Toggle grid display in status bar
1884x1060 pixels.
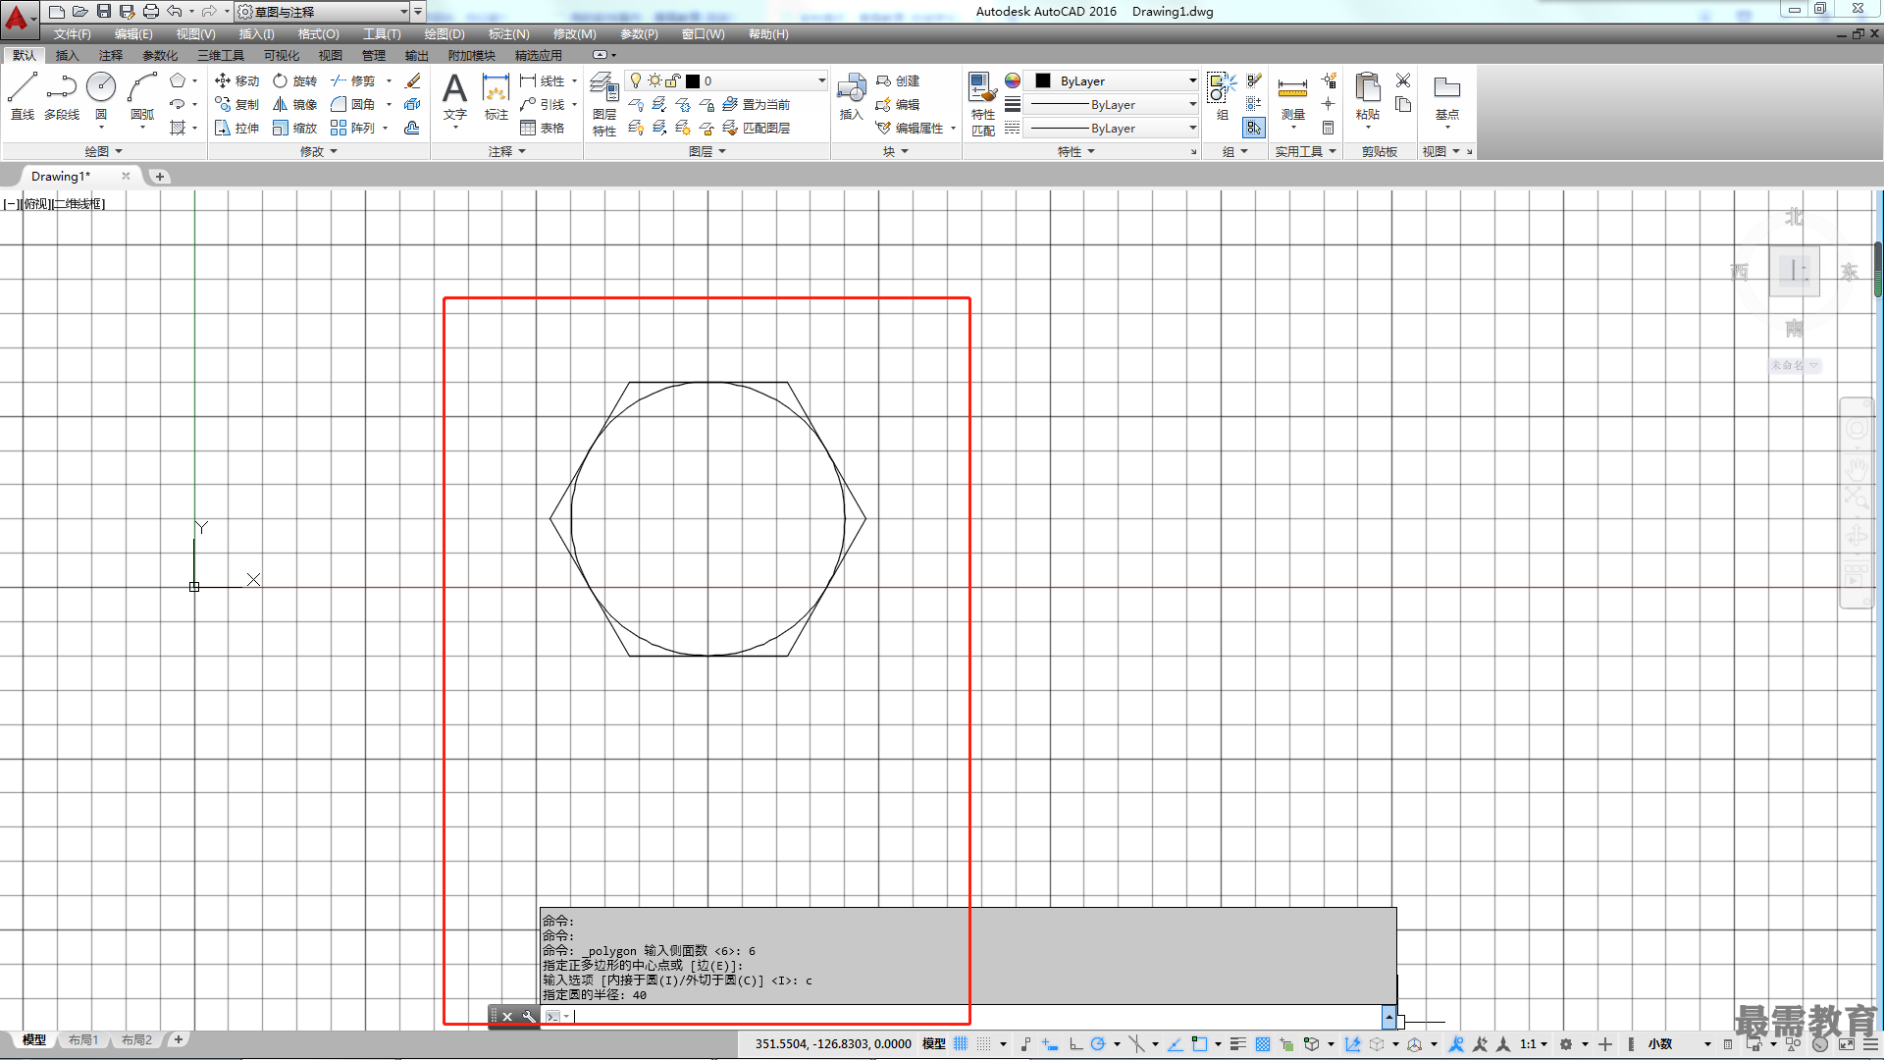pyautogui.click(x=961, y=1044)
